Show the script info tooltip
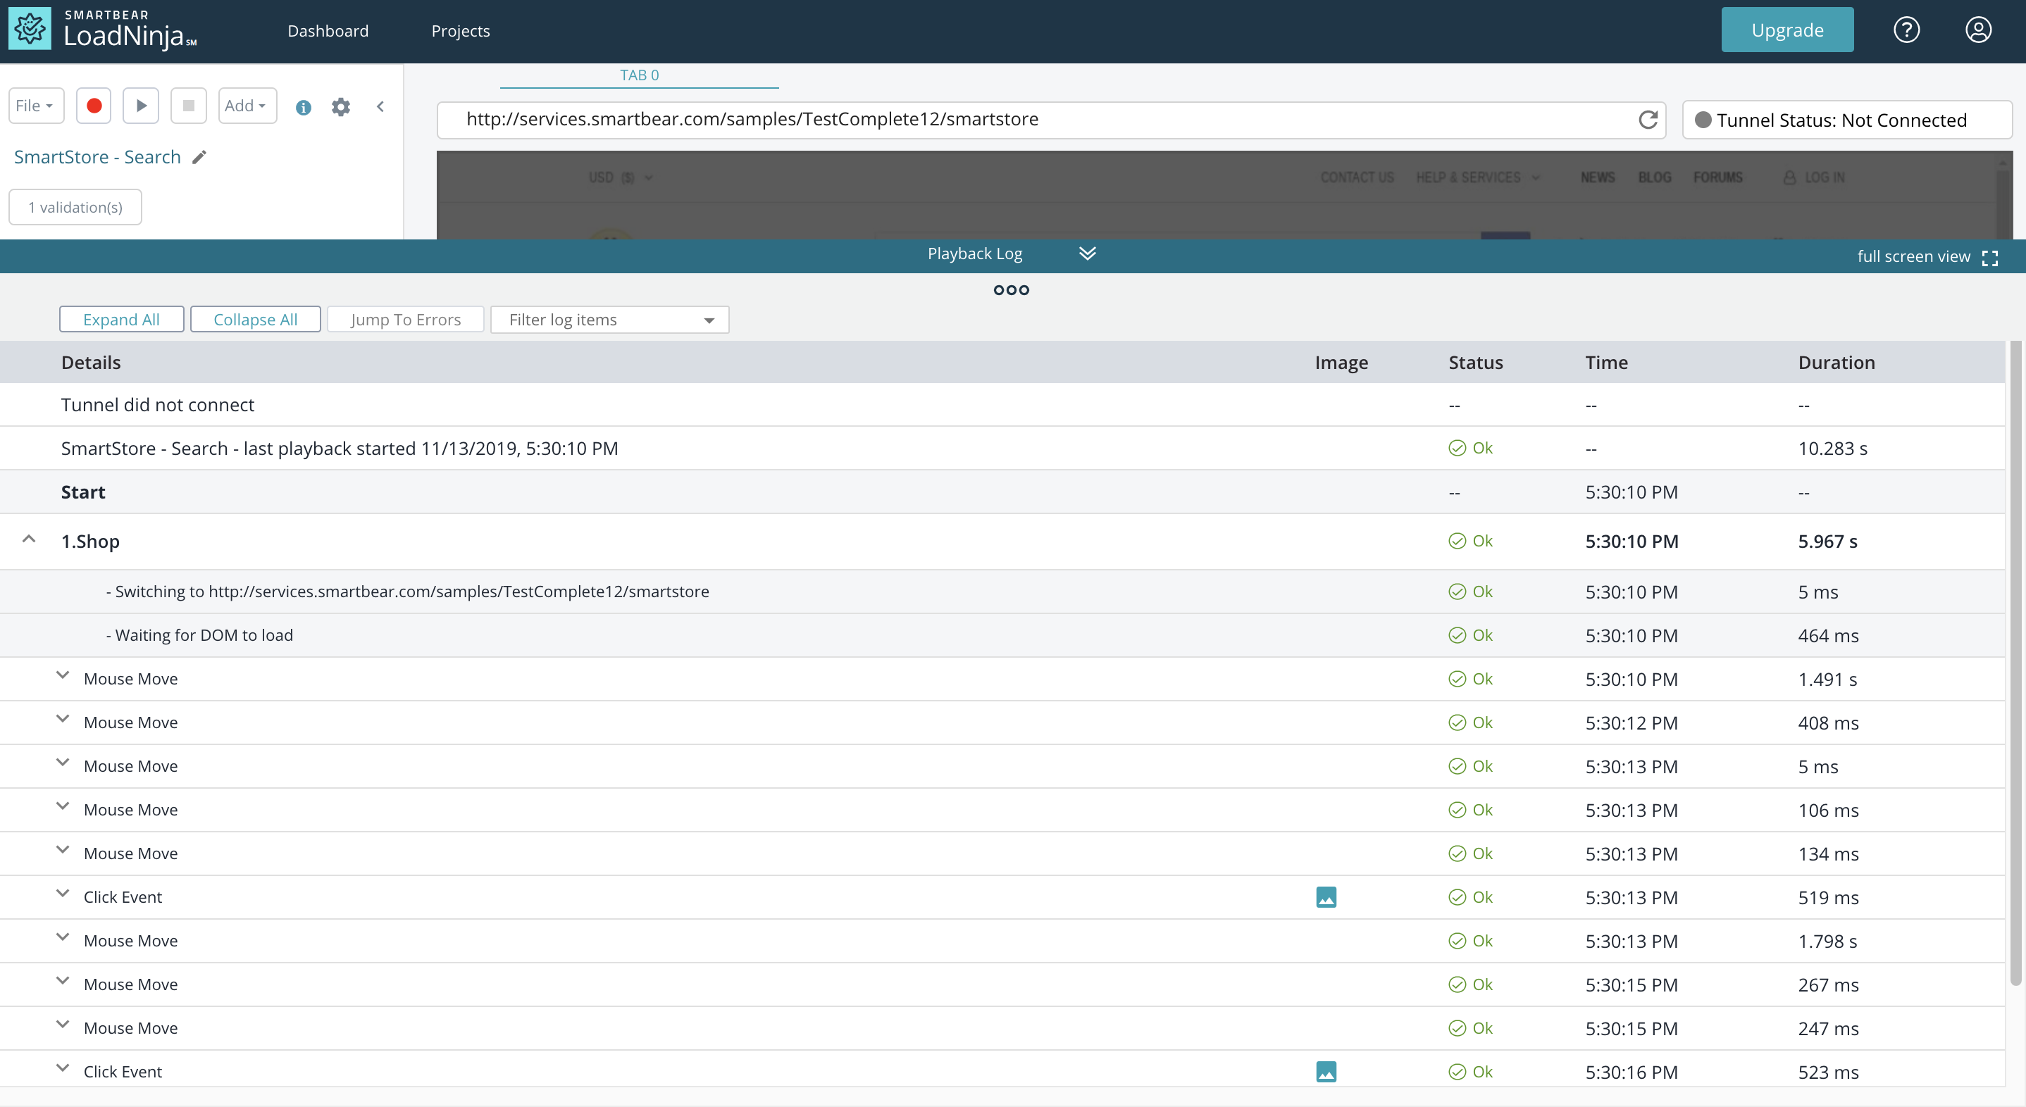The height and width of the screenshot is (1107, 2026). pos(304,108)
